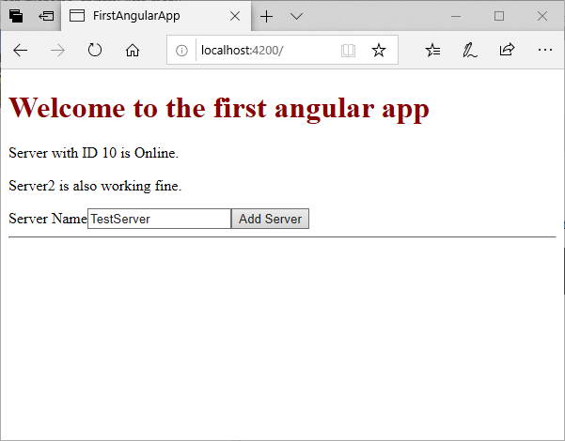Focus the Server Name input field

(x=159, y=219)
